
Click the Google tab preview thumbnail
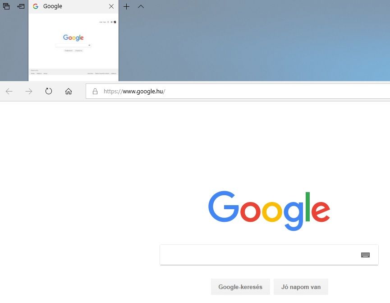point(73,47)
